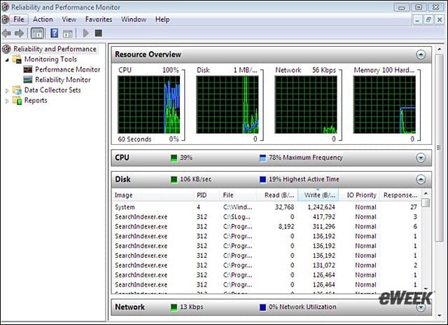The height and width of the screenshot is (325, 448).
Task: Click the 32,768 read value
Action: tap(285, 207)
